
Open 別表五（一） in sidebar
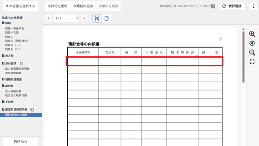click(x=13, y=45)
